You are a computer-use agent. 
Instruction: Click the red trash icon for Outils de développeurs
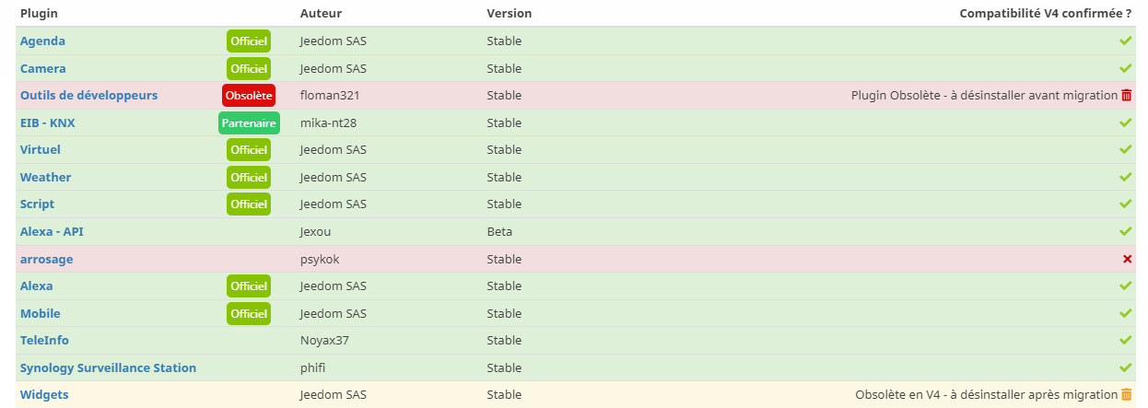(1126, 95)
